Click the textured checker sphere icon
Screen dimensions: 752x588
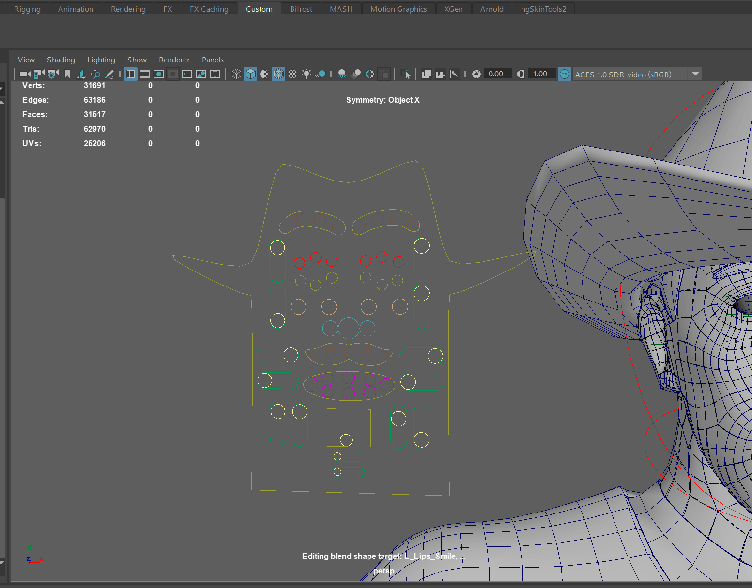292,74
